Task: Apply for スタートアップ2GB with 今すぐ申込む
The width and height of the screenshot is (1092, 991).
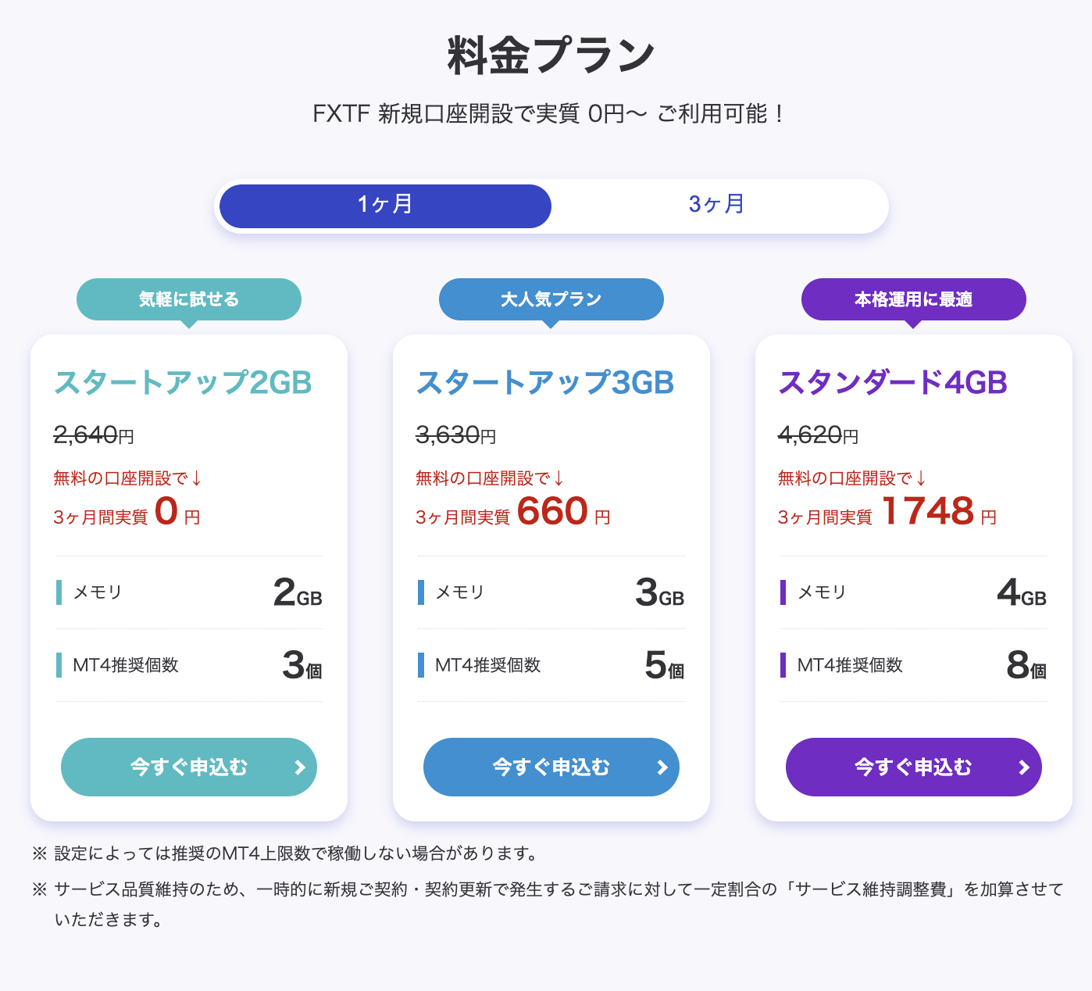Action: click(x=189, y=767)
